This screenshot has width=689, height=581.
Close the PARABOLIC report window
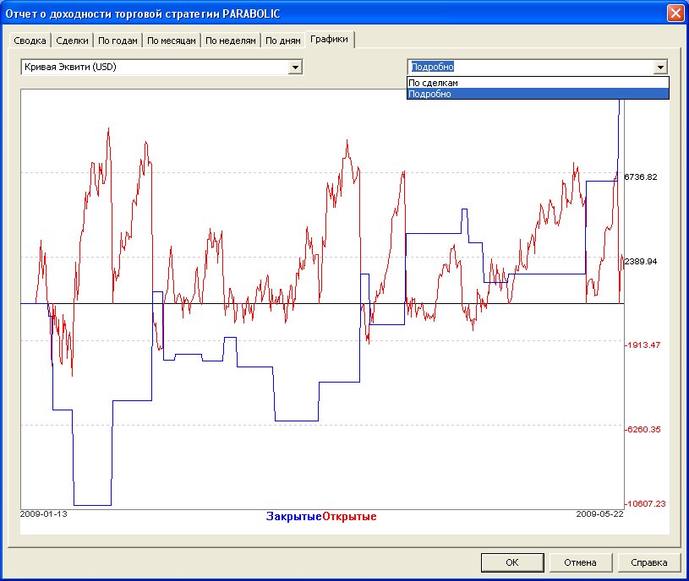tap(675, 14)
